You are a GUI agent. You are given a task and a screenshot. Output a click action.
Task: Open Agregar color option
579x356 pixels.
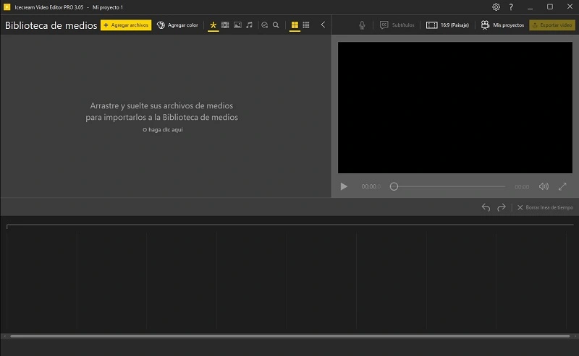point(177,25)
